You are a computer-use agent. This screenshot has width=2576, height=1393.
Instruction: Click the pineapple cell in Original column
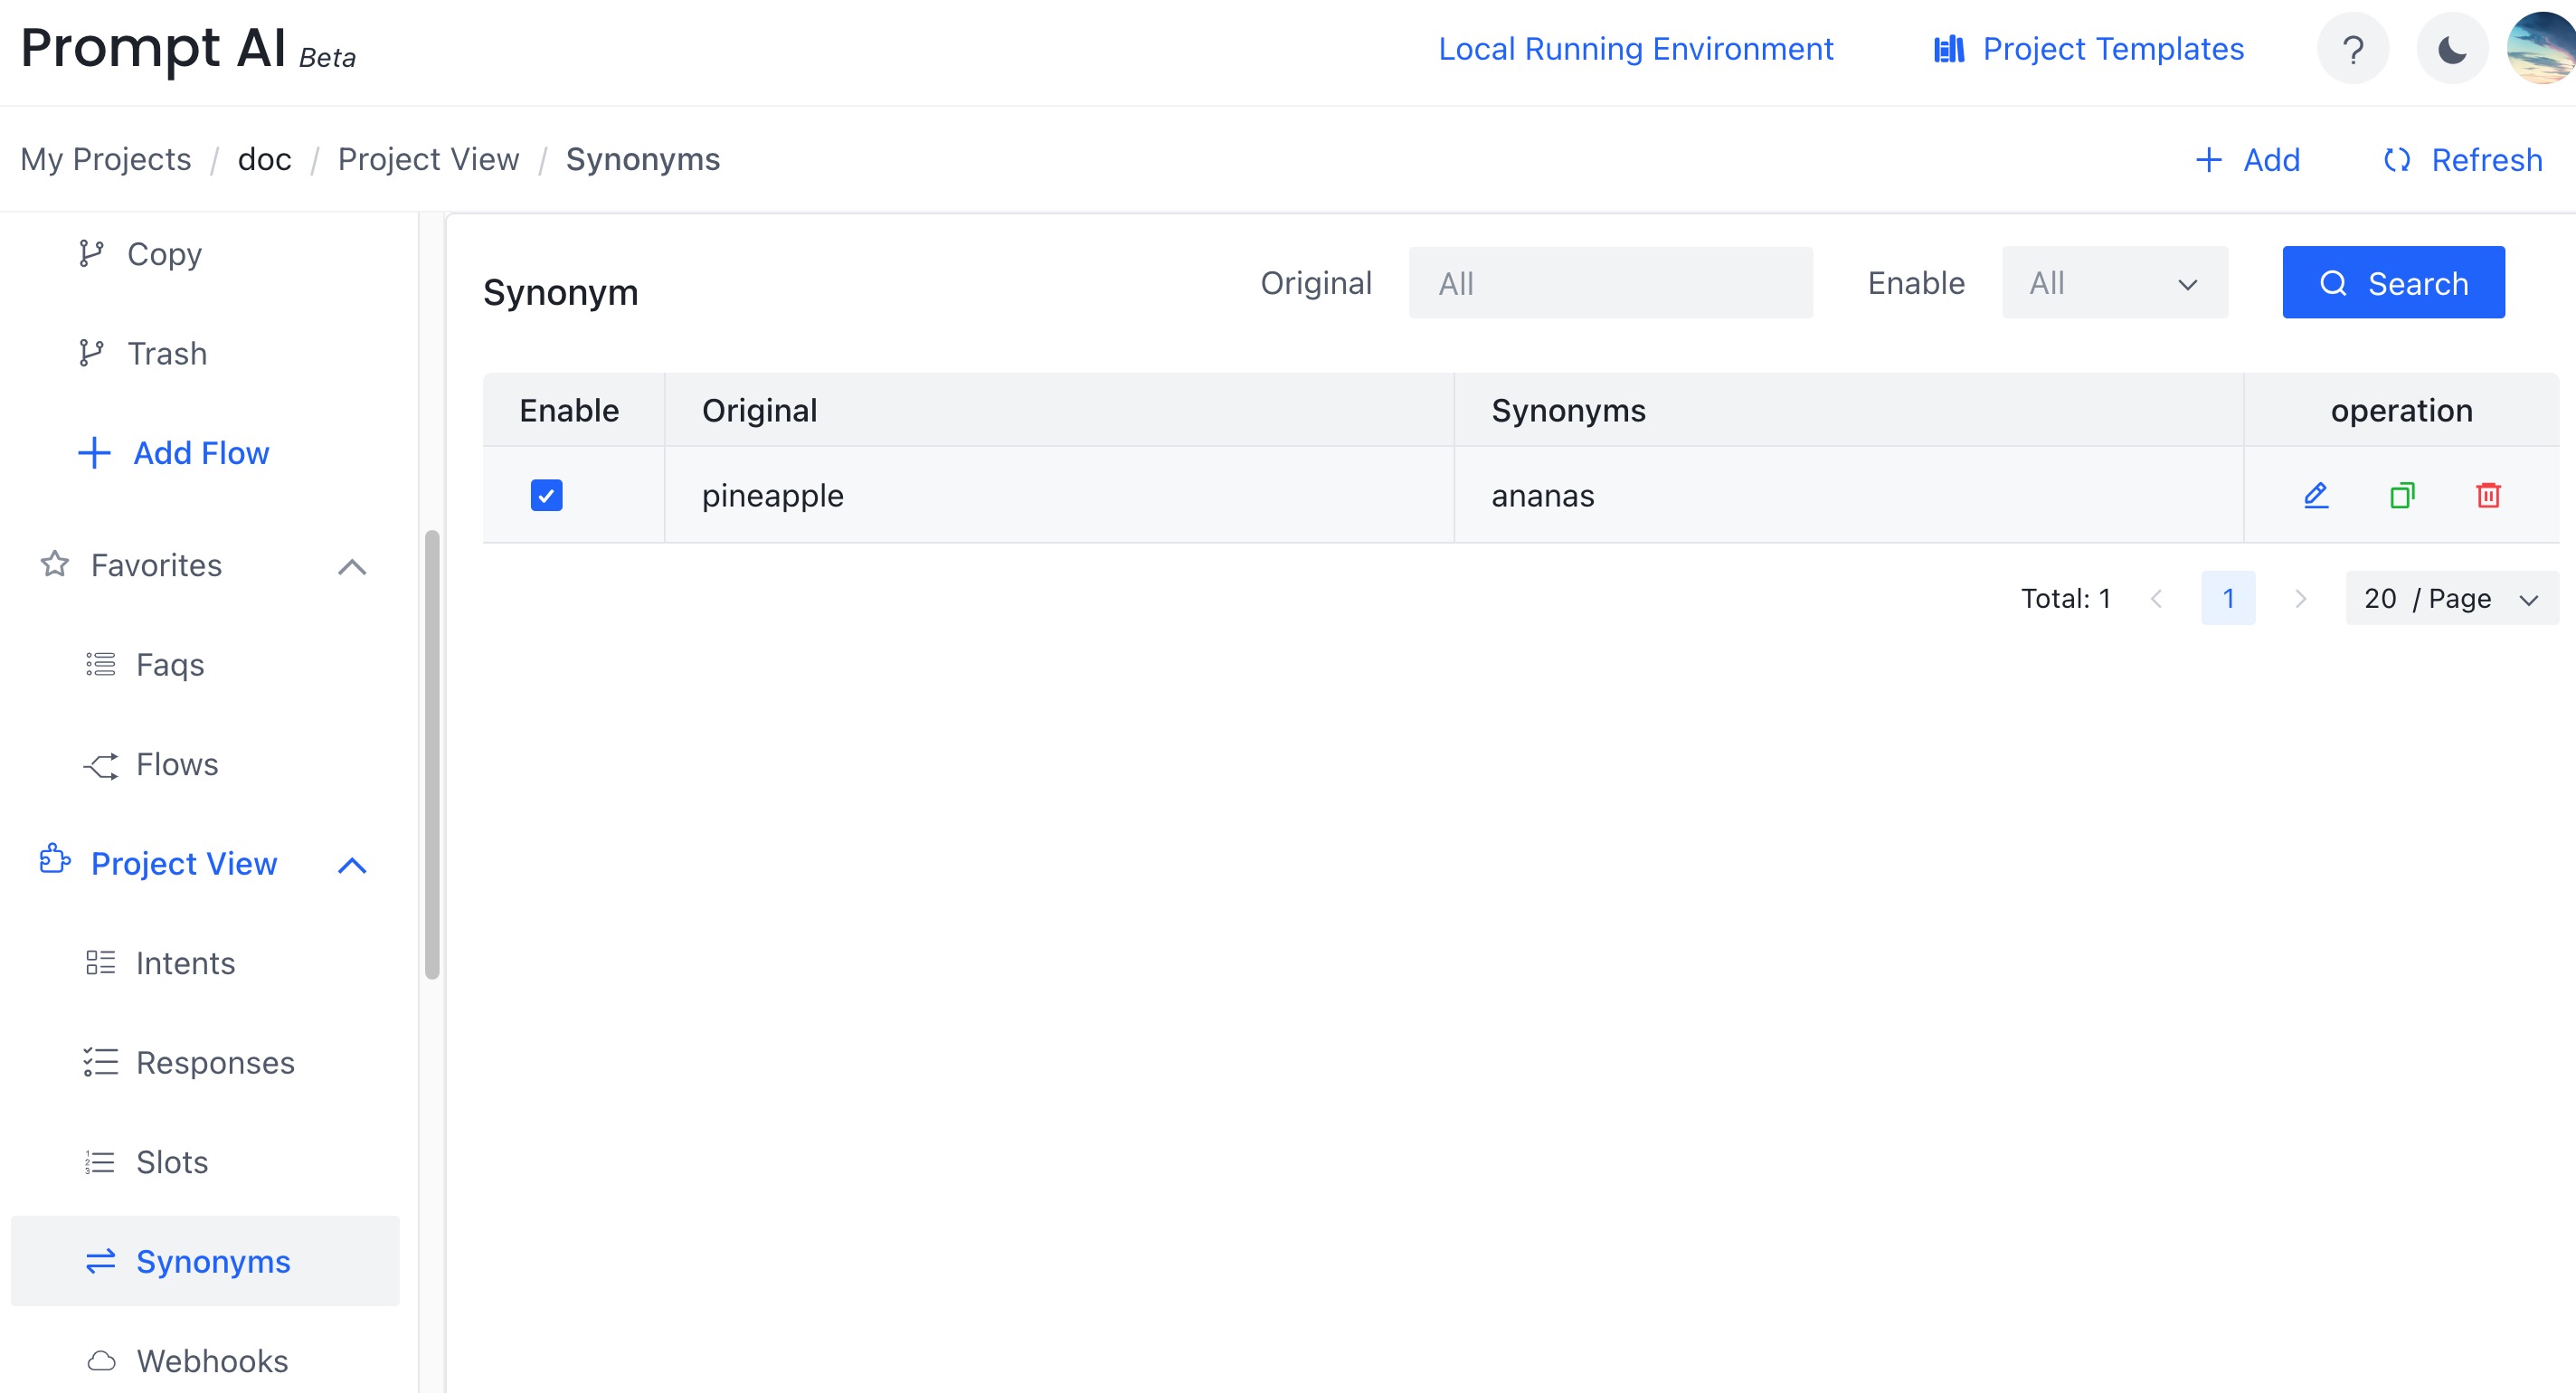pos(1059,495)
